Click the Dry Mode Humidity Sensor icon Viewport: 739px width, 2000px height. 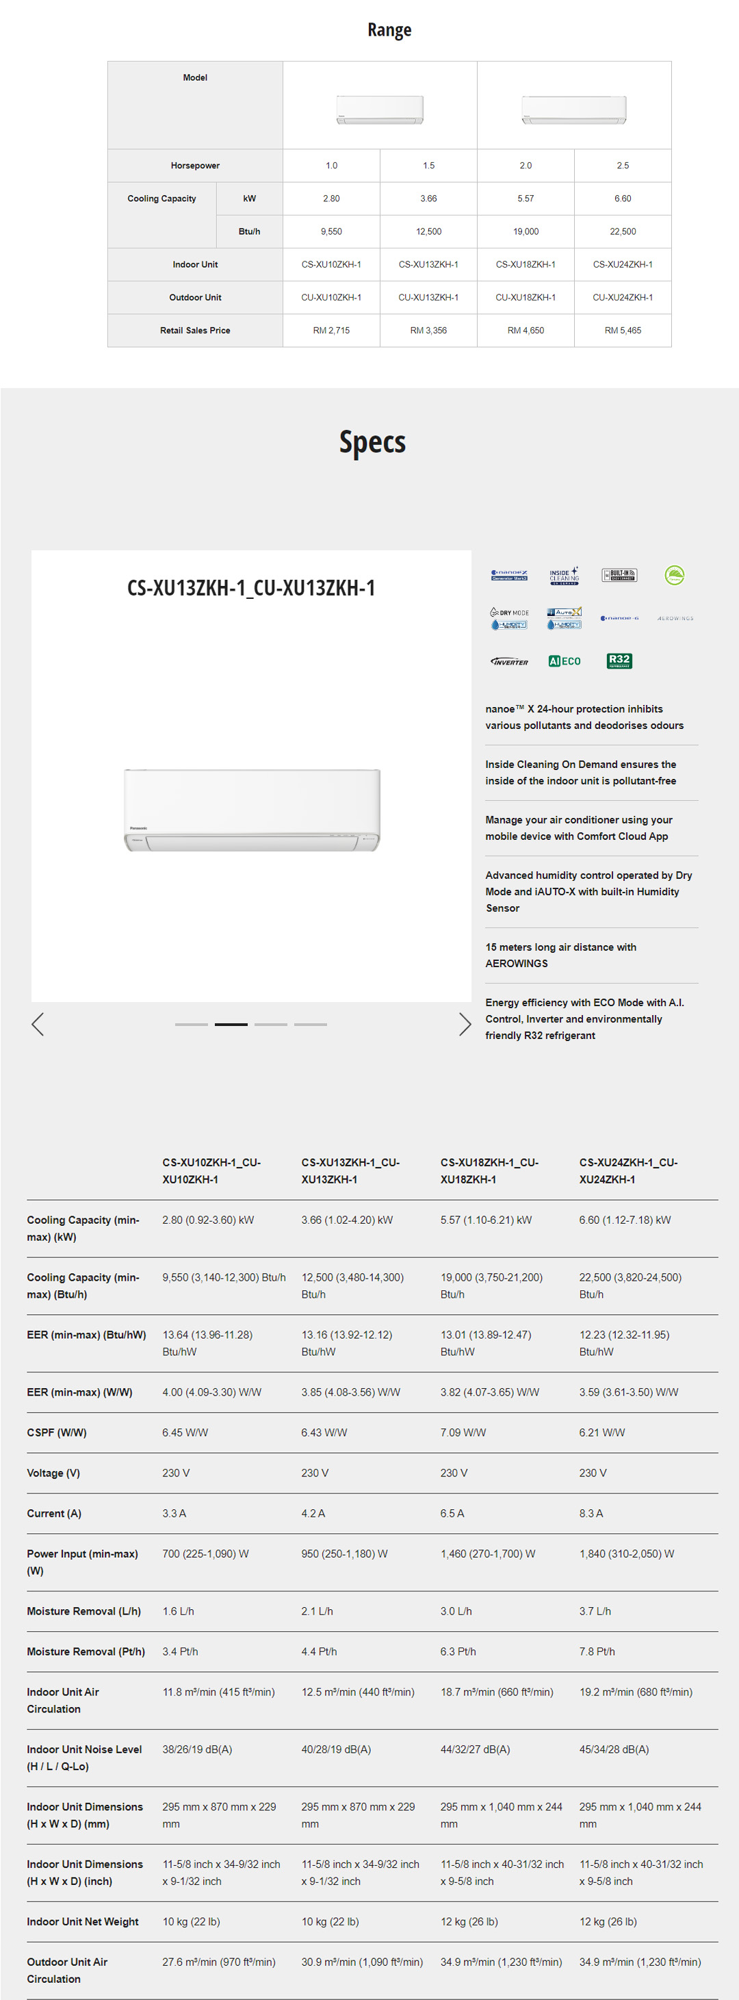[x=509, y=619]
